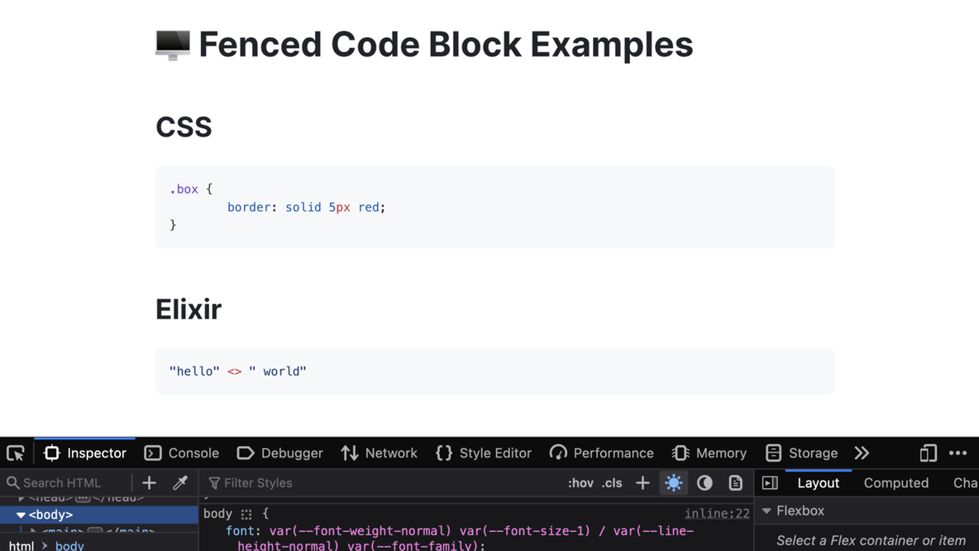Toggle print media simulation icon

pyautogui.click(x=735, y=482)
